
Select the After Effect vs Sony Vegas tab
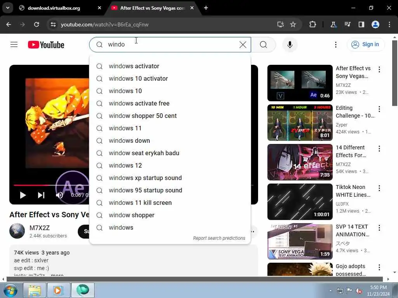point(152,8)
